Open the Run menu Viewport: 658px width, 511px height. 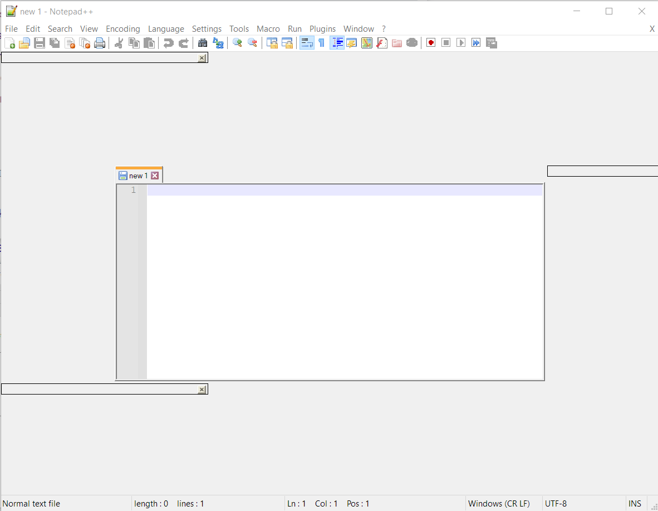click(294, 28)
